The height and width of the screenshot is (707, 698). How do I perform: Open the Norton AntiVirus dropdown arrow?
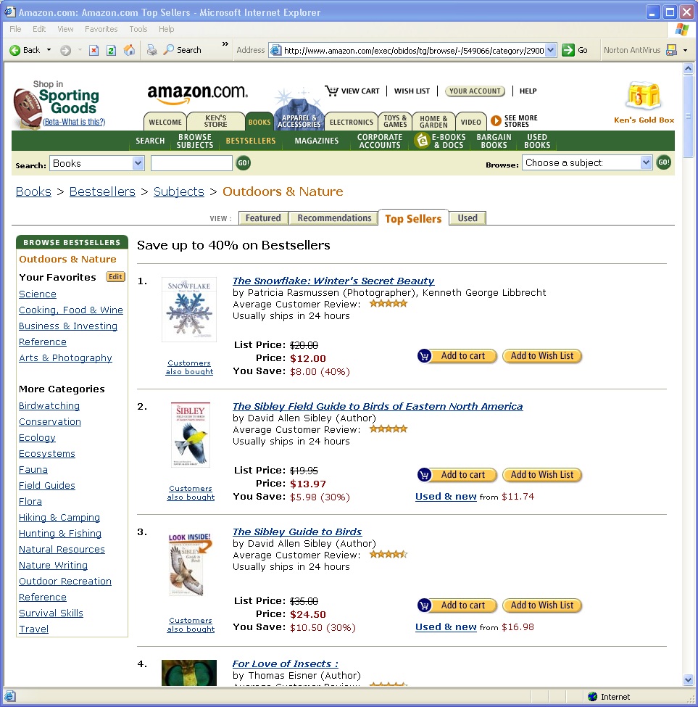point(686,50)
